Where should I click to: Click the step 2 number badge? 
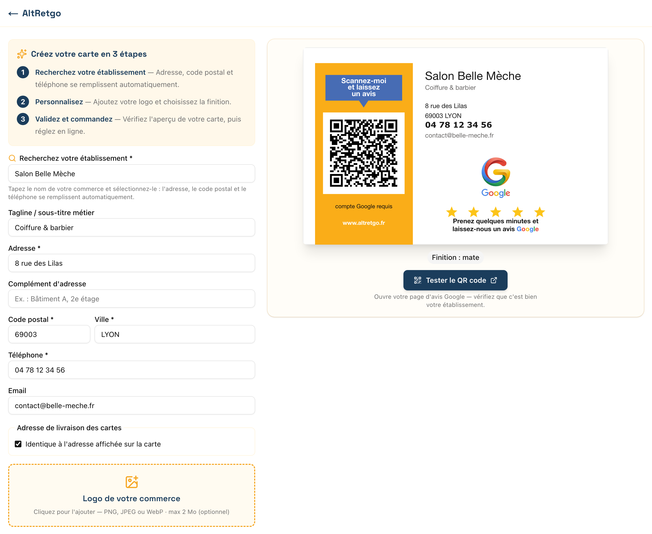pos(23,102)
